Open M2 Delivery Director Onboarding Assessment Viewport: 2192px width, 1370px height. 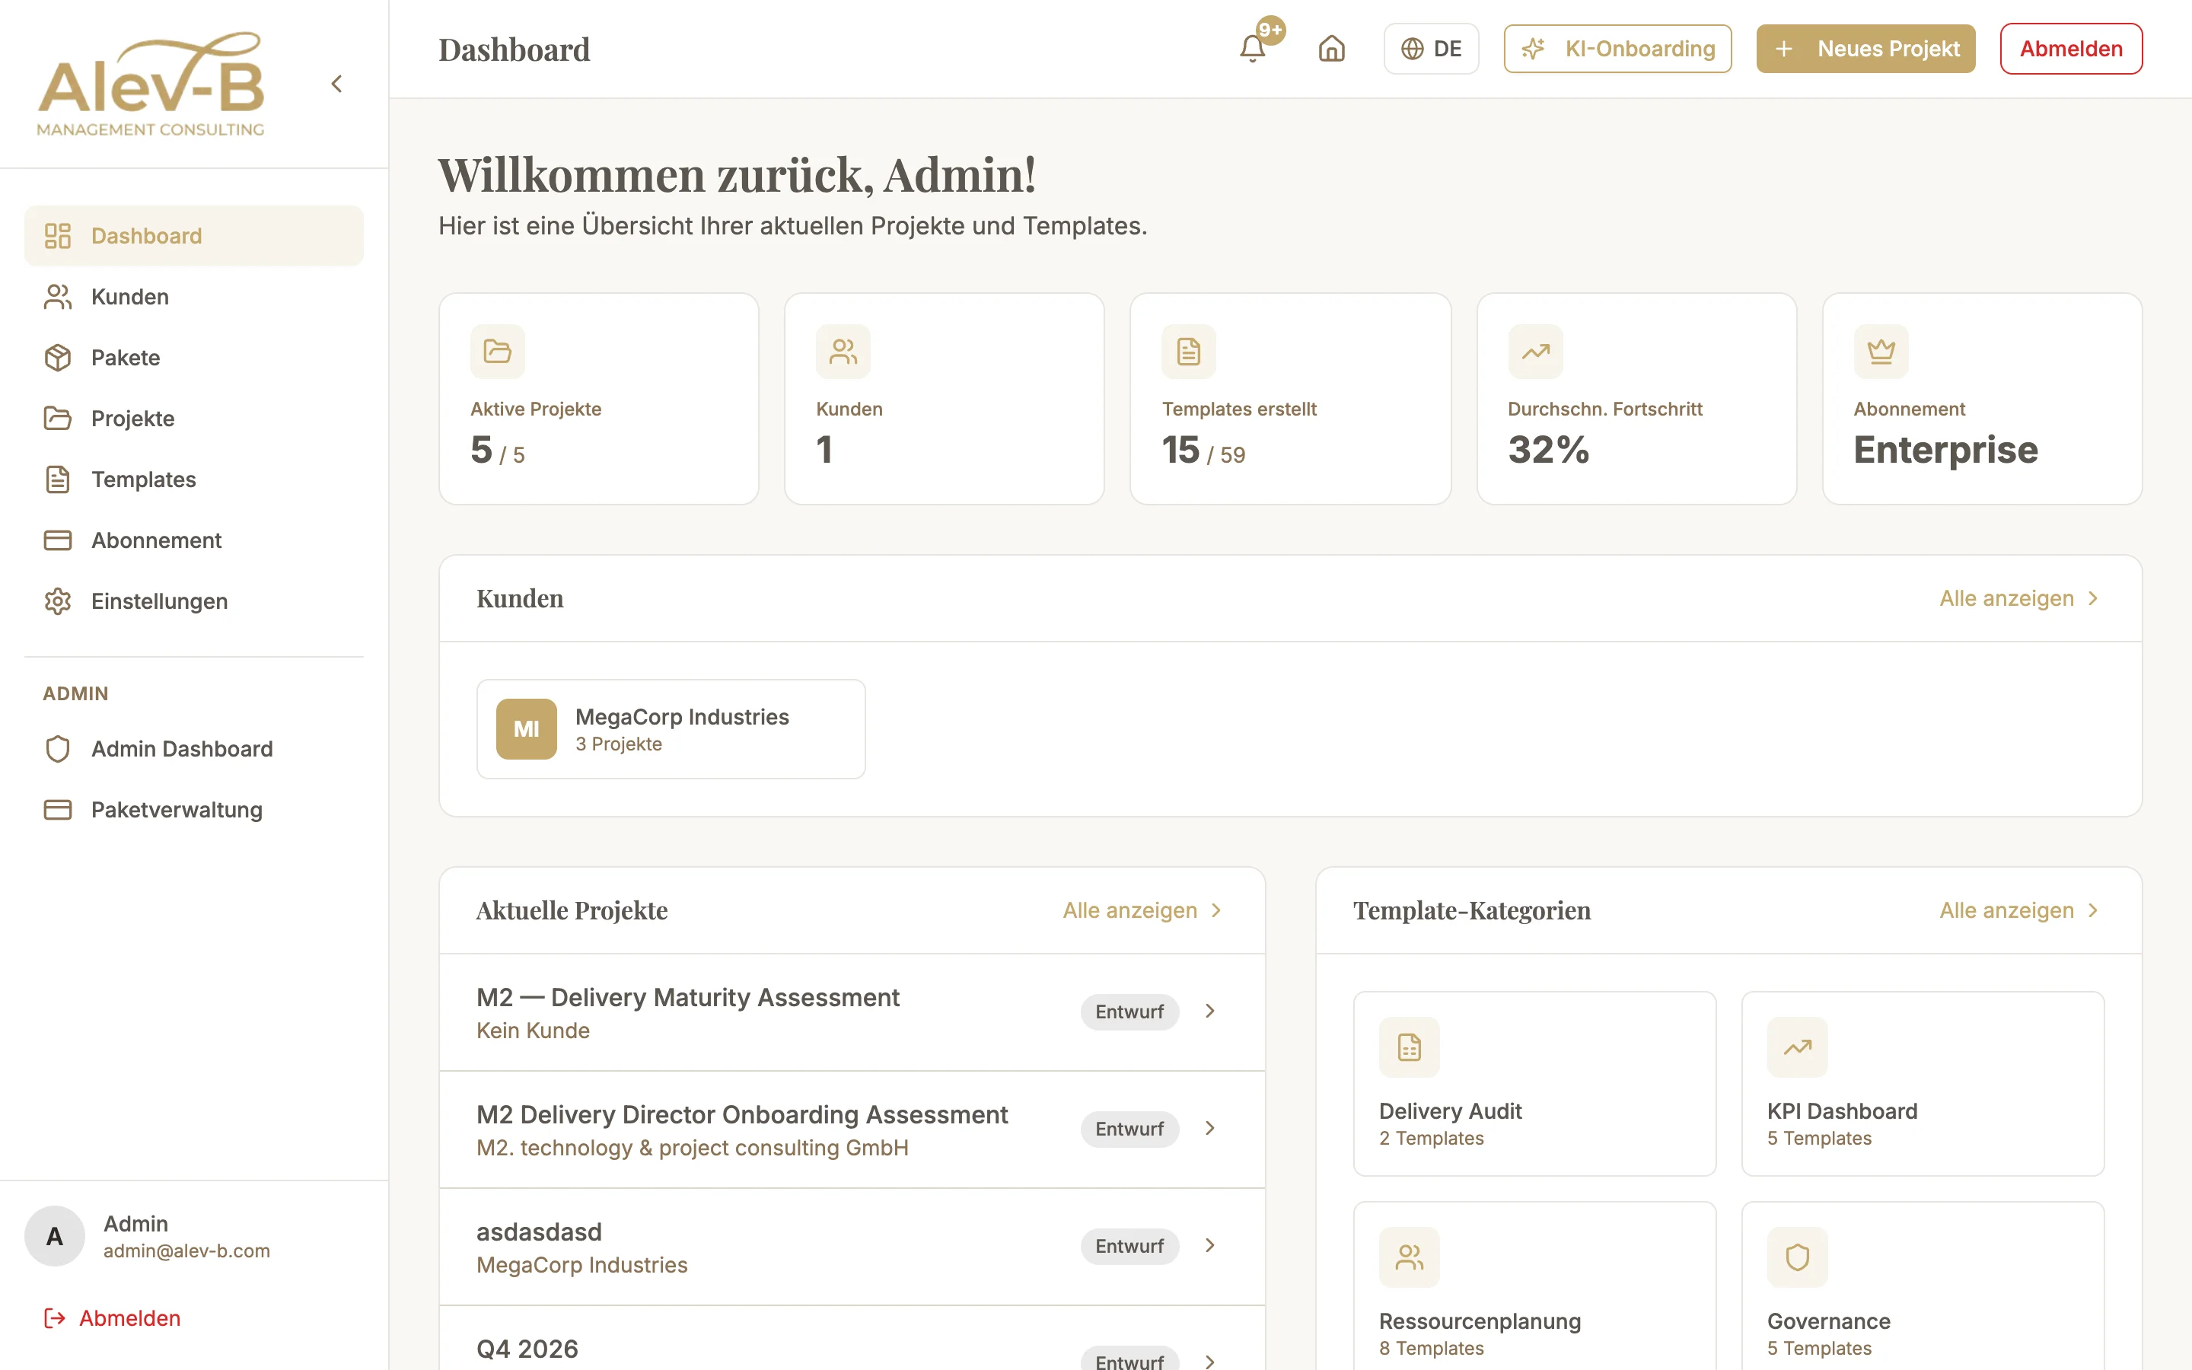click(852, 1129)
